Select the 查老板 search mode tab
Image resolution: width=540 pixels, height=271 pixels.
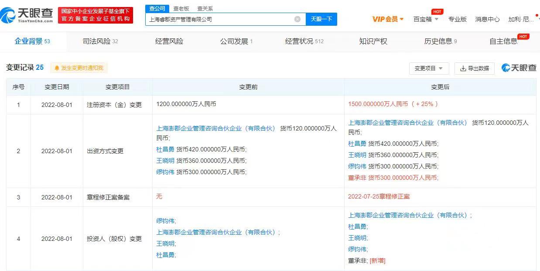pos(181,9)
